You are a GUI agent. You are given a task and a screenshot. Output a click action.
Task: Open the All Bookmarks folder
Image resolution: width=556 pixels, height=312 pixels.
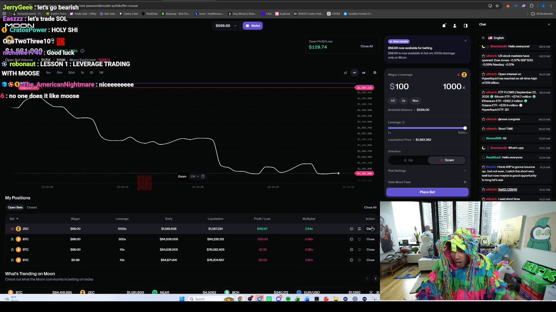(x=542, y=14)
